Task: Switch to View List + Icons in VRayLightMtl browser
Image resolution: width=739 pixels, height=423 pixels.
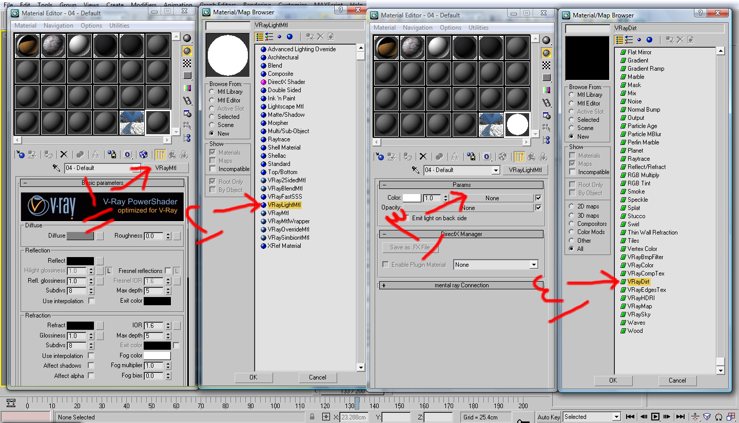Action: pos(269,36)
